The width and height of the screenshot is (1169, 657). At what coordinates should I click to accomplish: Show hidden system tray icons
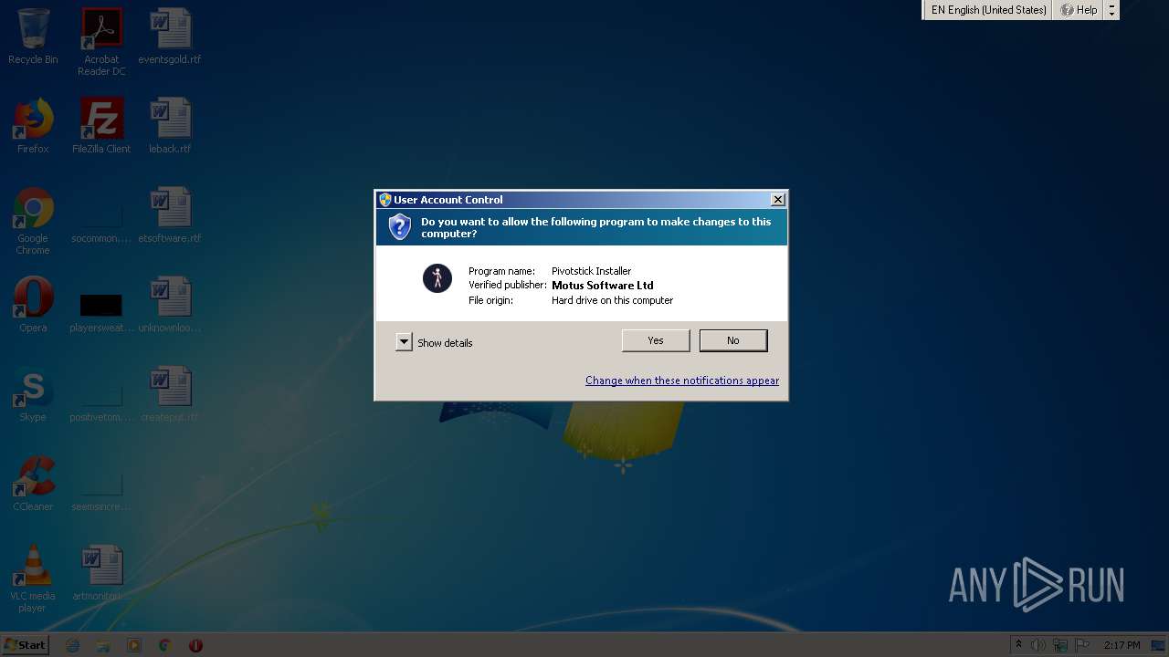point(1018,645)
